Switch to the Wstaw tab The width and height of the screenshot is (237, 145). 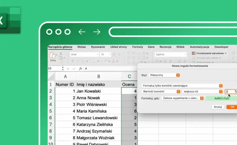click(x=82, y=47)
